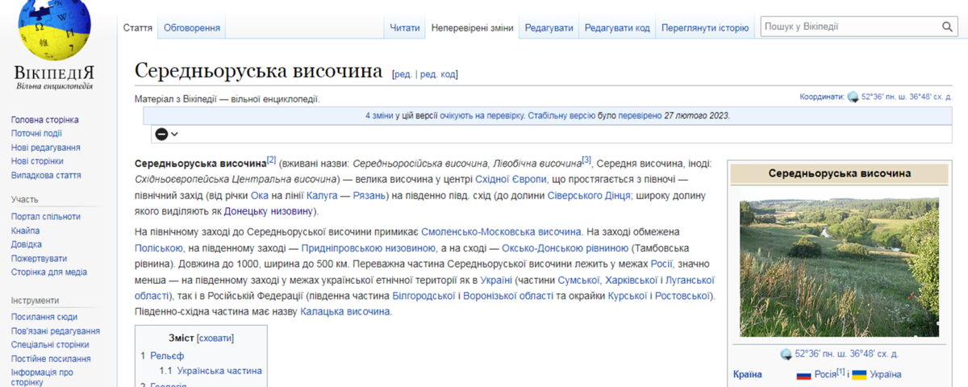The width and height of the screenshot is (968, 387).
Task: Open Кнайпа sidebar link
Action: click(26, 231)
